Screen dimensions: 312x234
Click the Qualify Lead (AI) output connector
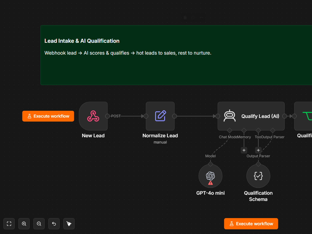point(285,116)
